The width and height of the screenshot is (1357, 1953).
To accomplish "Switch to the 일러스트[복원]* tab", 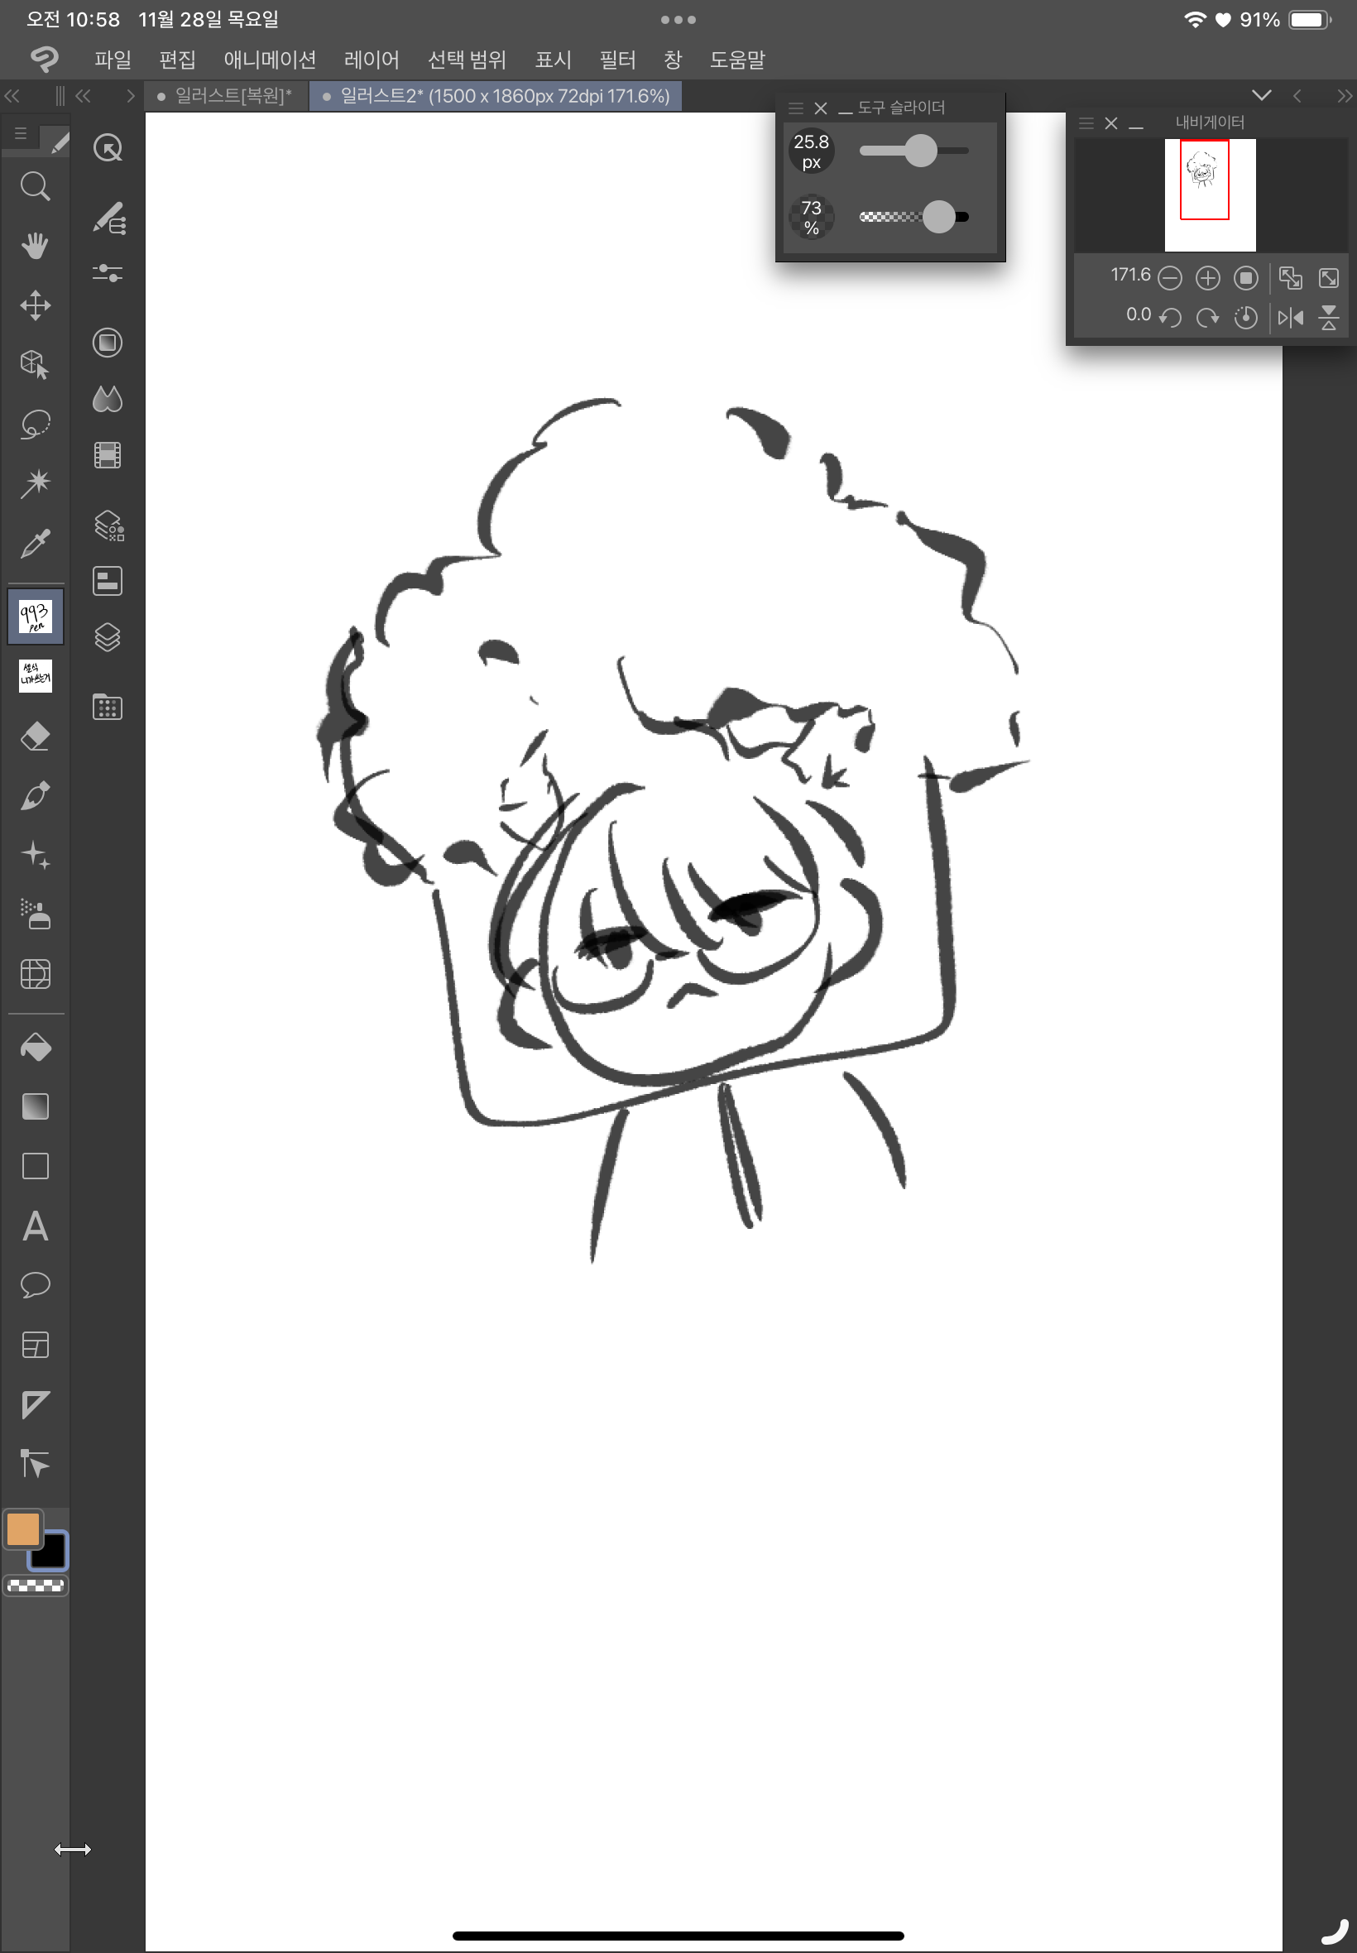I will (225, 95).
